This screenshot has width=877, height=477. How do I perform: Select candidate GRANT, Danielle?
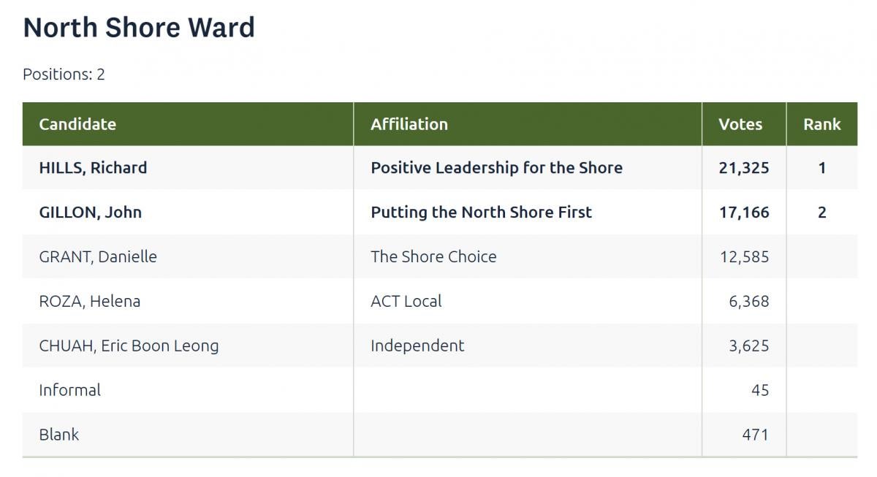98,256
